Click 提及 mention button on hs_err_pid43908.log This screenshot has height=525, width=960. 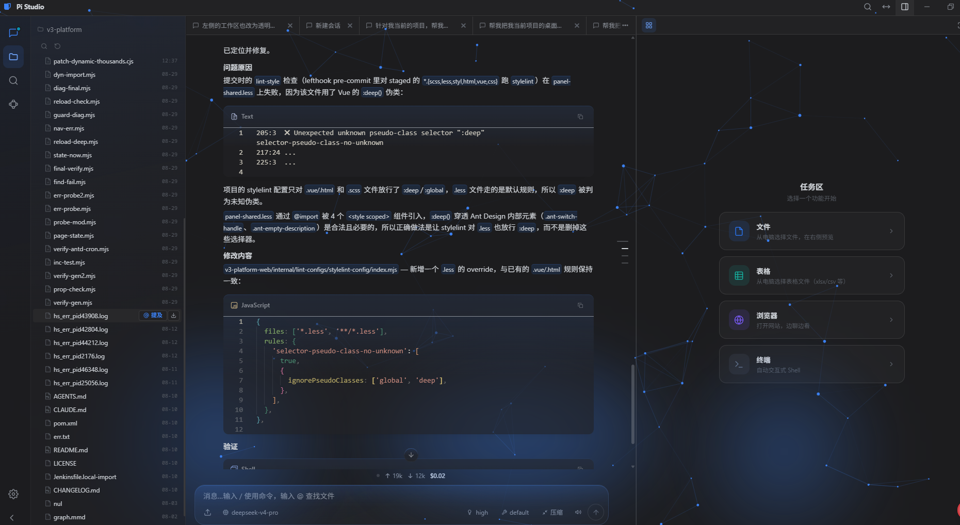coord(153,316)
